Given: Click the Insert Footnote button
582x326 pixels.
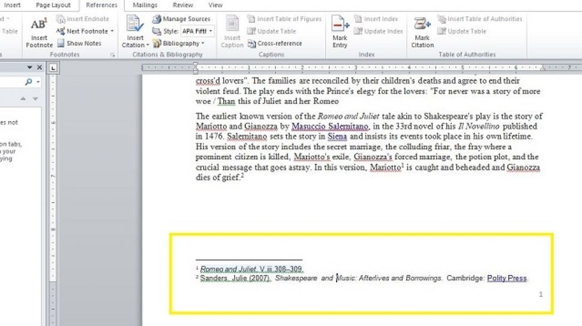Looking at the screenshot, I should pyautogui.click(x=39, y=33).
